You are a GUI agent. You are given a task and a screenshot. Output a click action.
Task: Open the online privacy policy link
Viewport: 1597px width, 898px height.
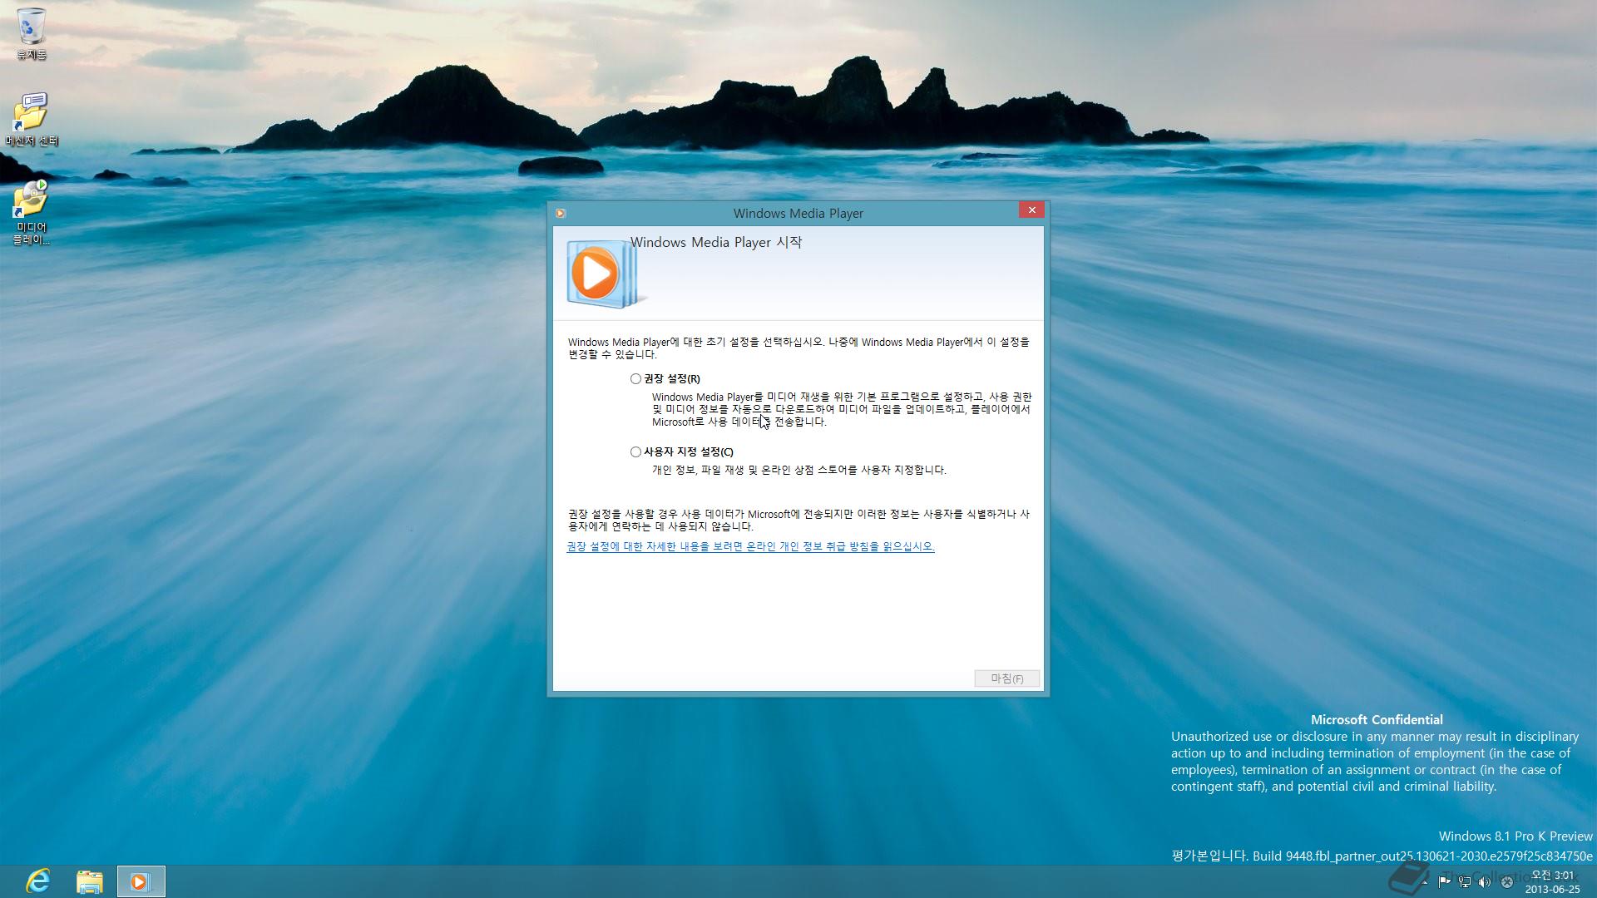750,547
